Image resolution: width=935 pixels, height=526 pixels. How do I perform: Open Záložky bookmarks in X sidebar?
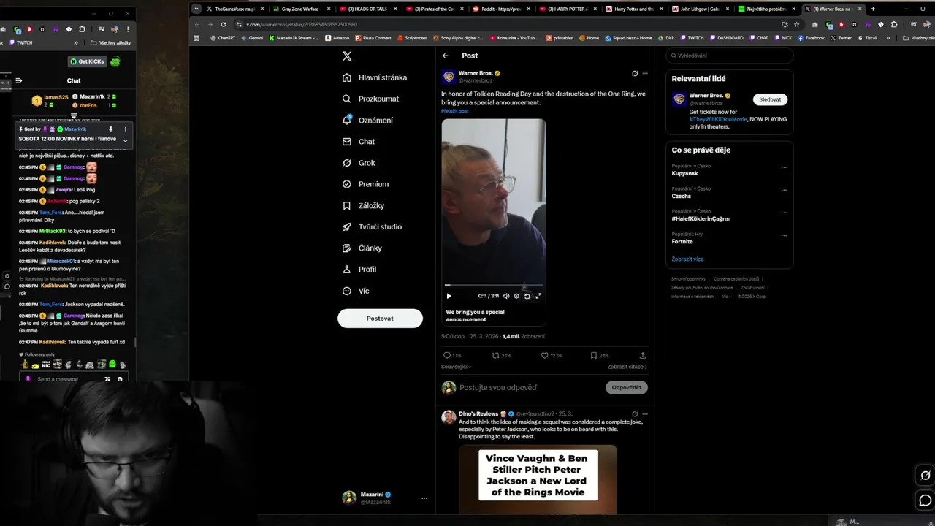363,205
